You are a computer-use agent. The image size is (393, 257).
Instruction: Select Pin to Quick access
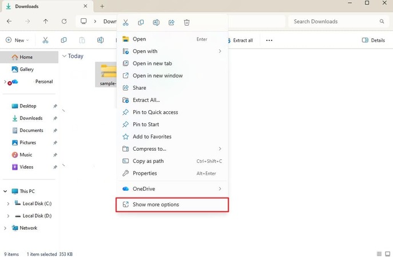tap(172, 113)
